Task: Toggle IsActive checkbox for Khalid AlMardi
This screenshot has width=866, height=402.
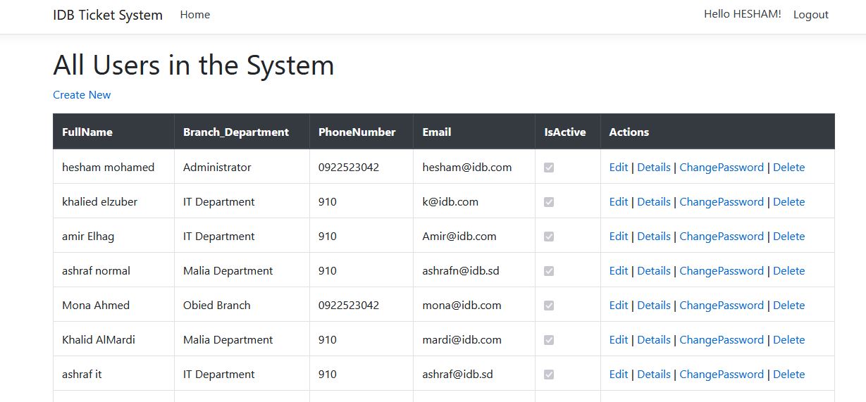Action: pyautogui.click(x=549, y=340)
